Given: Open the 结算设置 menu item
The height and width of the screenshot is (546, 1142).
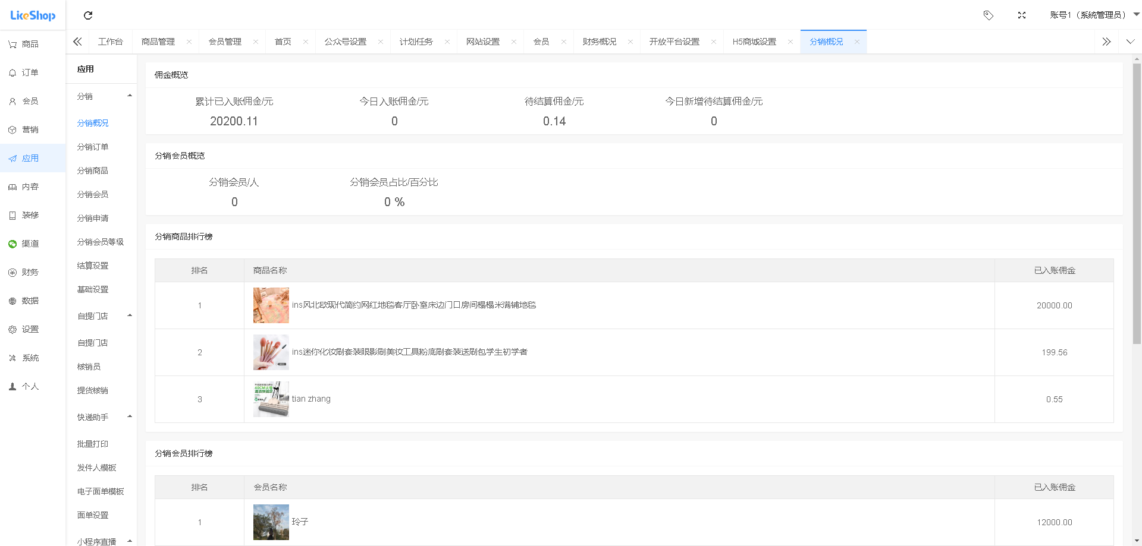Looking at the screenshot, I should coord(92,266).
